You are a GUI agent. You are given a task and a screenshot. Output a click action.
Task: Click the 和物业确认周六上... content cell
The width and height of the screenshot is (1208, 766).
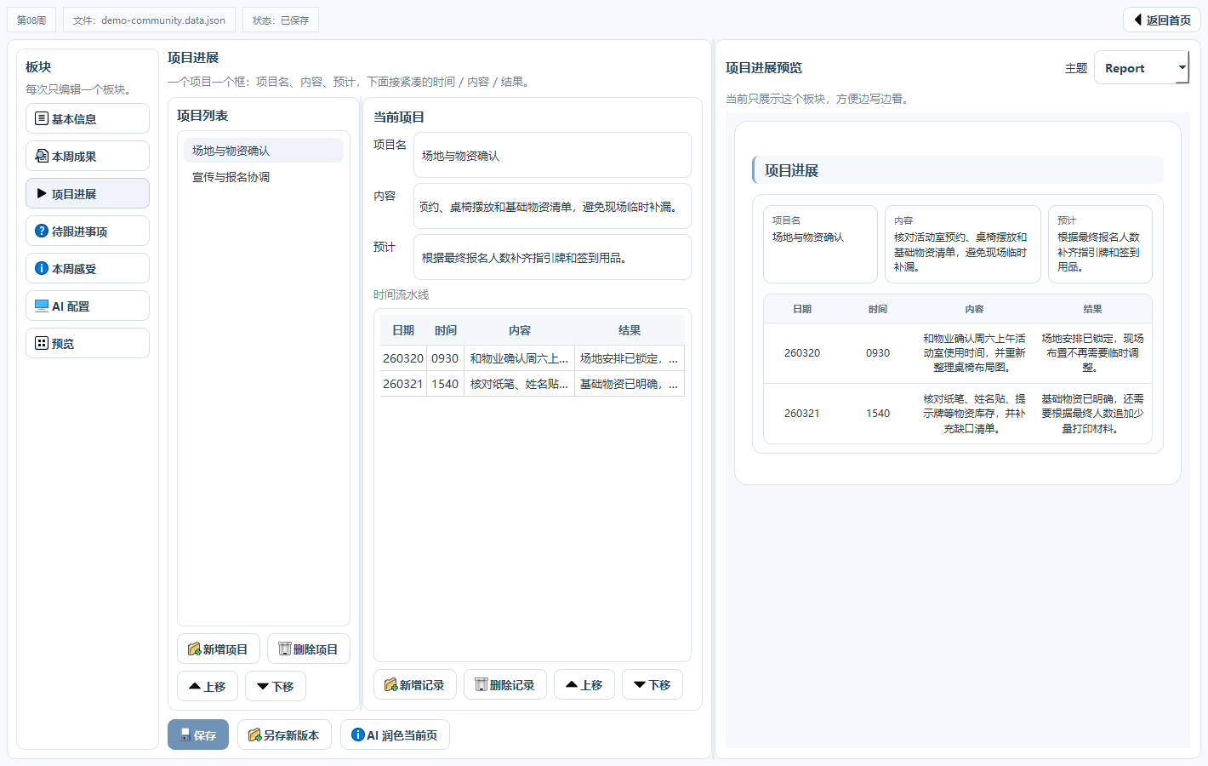pos(520,358)
